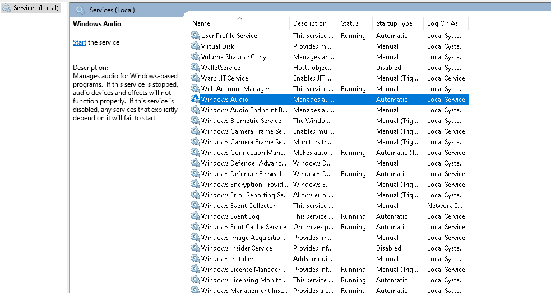Click the Windows Event Log gear icon
Viewport: 551px width, 293px height.
point(196,216)
